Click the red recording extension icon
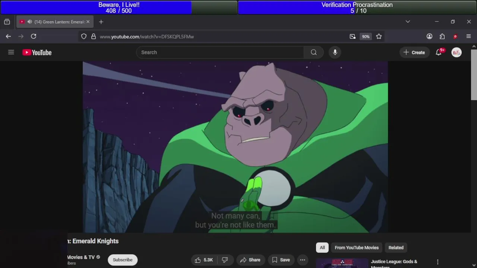 [455, 36]
